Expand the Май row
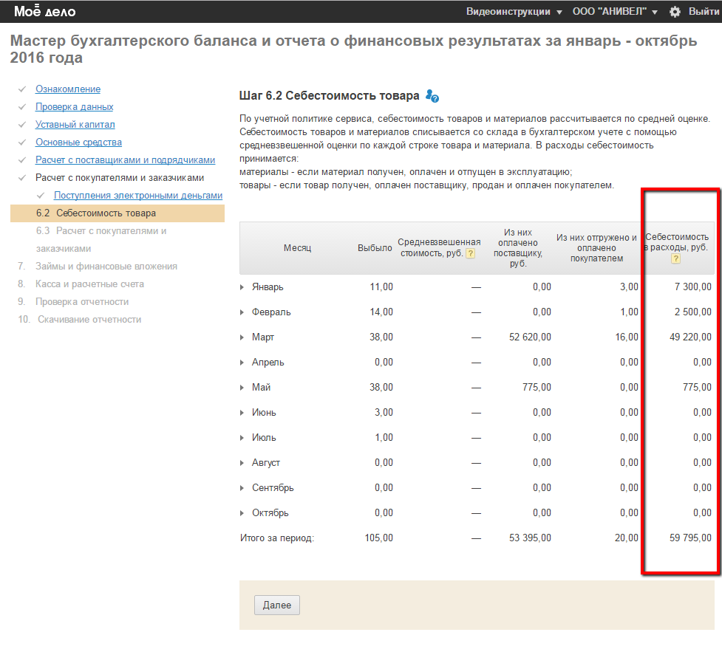 click(242, 388)
